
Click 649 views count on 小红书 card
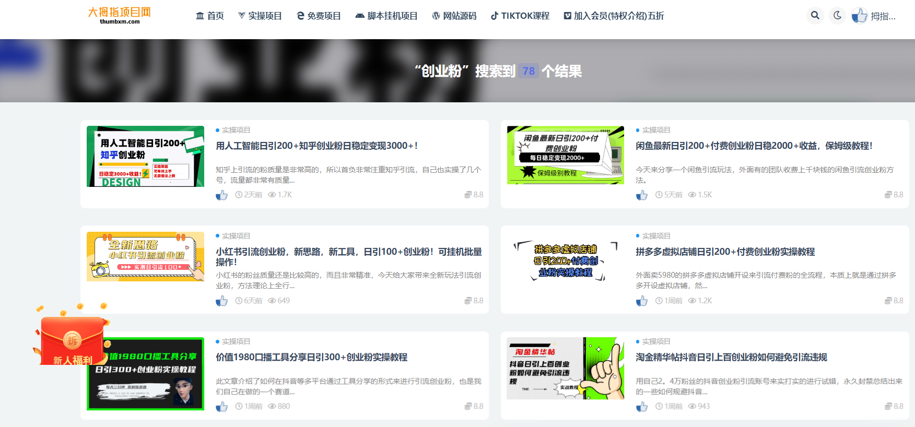coord(279,301)
